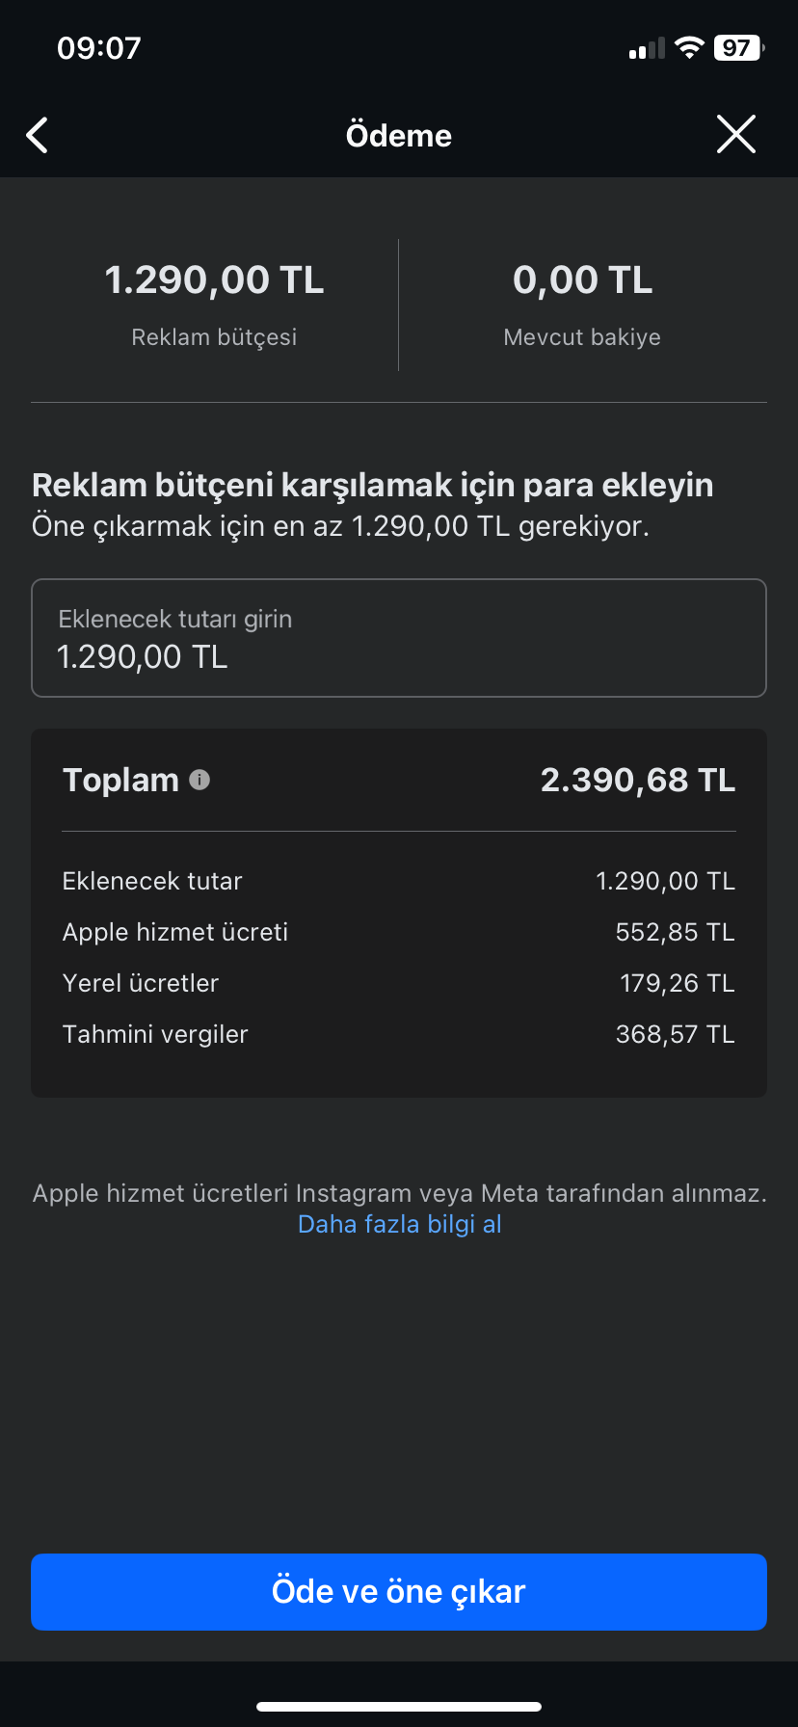This screenshot has width=798, height=1727.
Task: Tap the Reklam bütçeni karşılamak heading
Action: (373, 485)
